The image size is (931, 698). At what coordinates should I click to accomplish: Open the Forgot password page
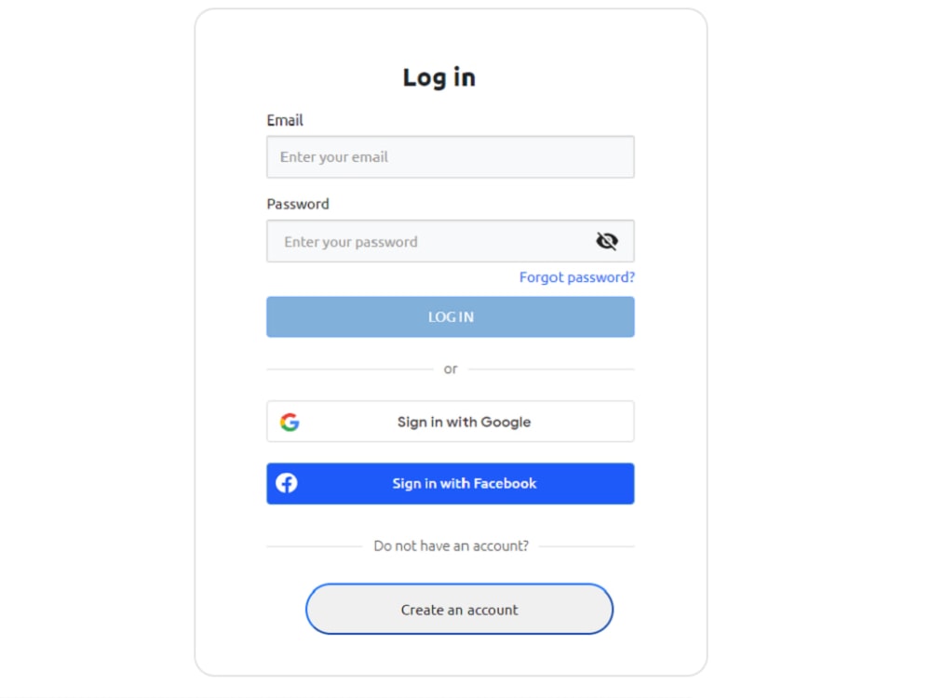coord(576,276)
